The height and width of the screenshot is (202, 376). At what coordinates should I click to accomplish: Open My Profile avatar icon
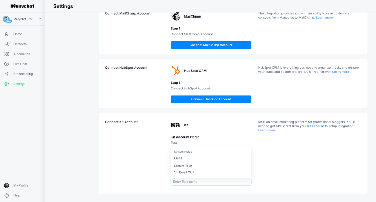click(x=7, y=185)
